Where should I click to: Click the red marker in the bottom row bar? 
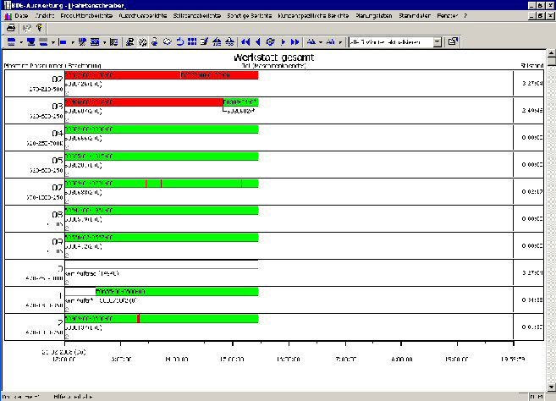point(139,318)
